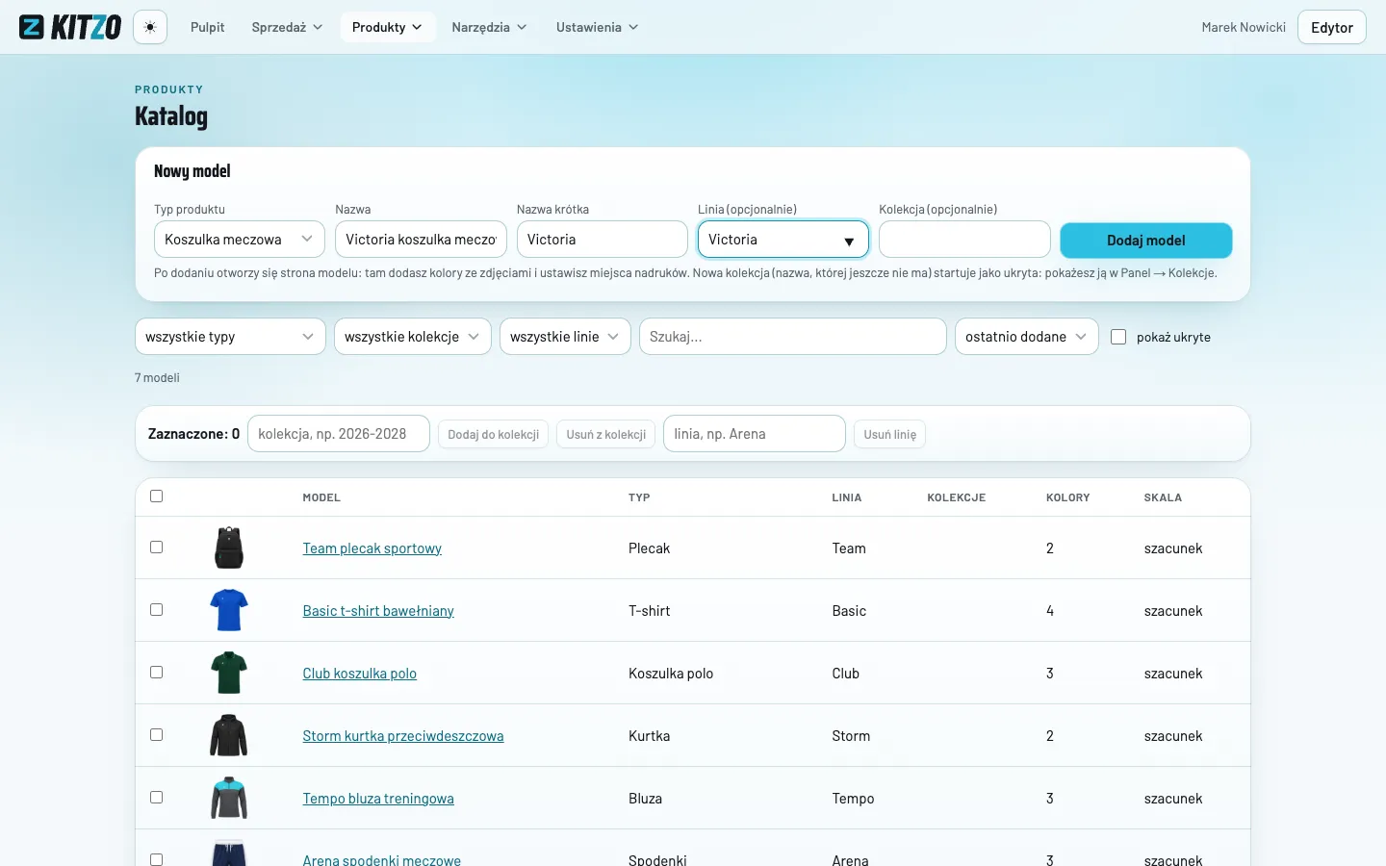1386x866 pixels.
Task: Open the Team plecak sportowy link
Action: point(372,548)
